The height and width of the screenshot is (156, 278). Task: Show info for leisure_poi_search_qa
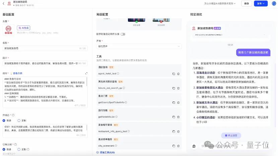point(124,88)
